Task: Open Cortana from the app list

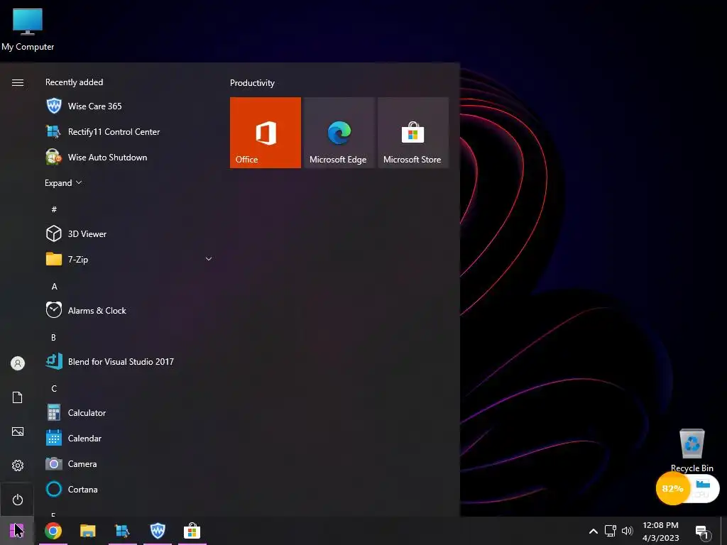Action: [x=130, y=489]
